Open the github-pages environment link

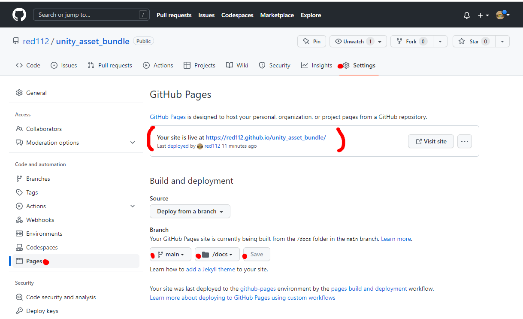(258, 289)
